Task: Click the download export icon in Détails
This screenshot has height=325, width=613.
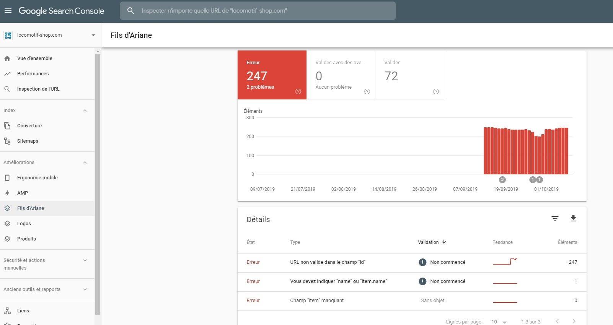Action: pos(573,218)
